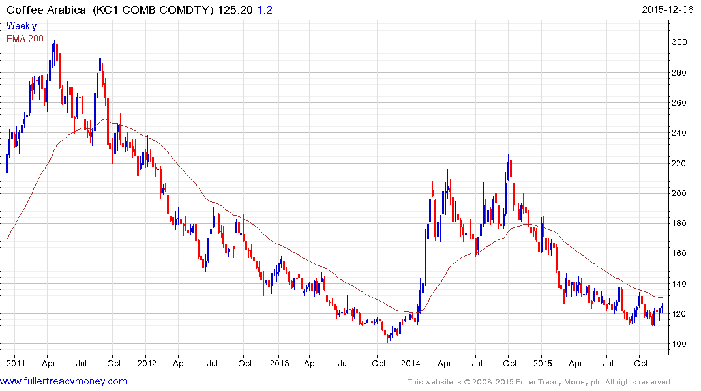Select the chart title 'Coffee Arabica'

tap(46, 10)
